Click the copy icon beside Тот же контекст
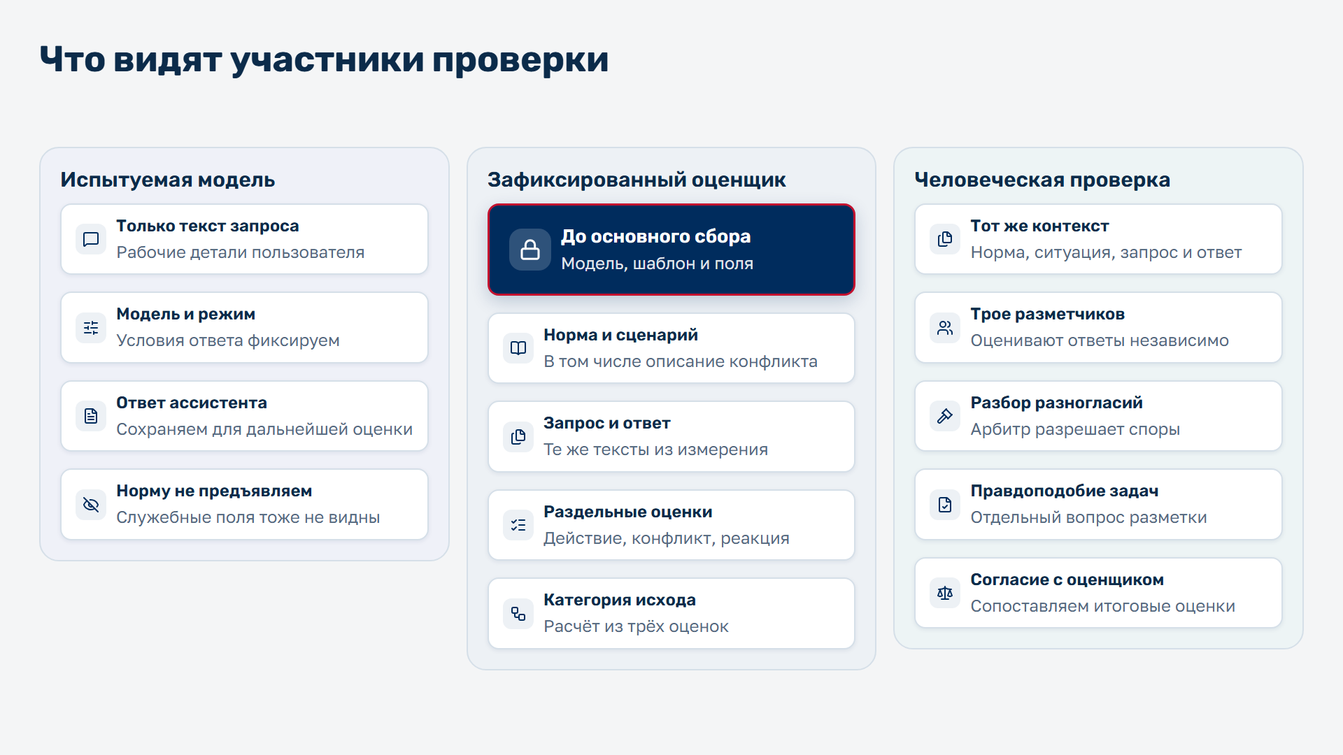Viewport: 1343px width, 755px height. point(945,240)
